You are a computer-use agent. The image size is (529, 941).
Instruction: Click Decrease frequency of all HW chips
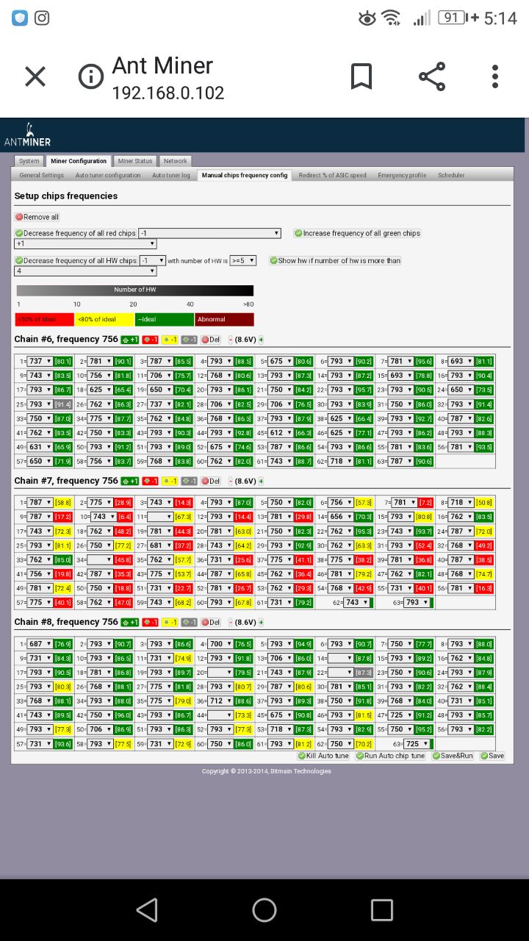pos(76,260)
